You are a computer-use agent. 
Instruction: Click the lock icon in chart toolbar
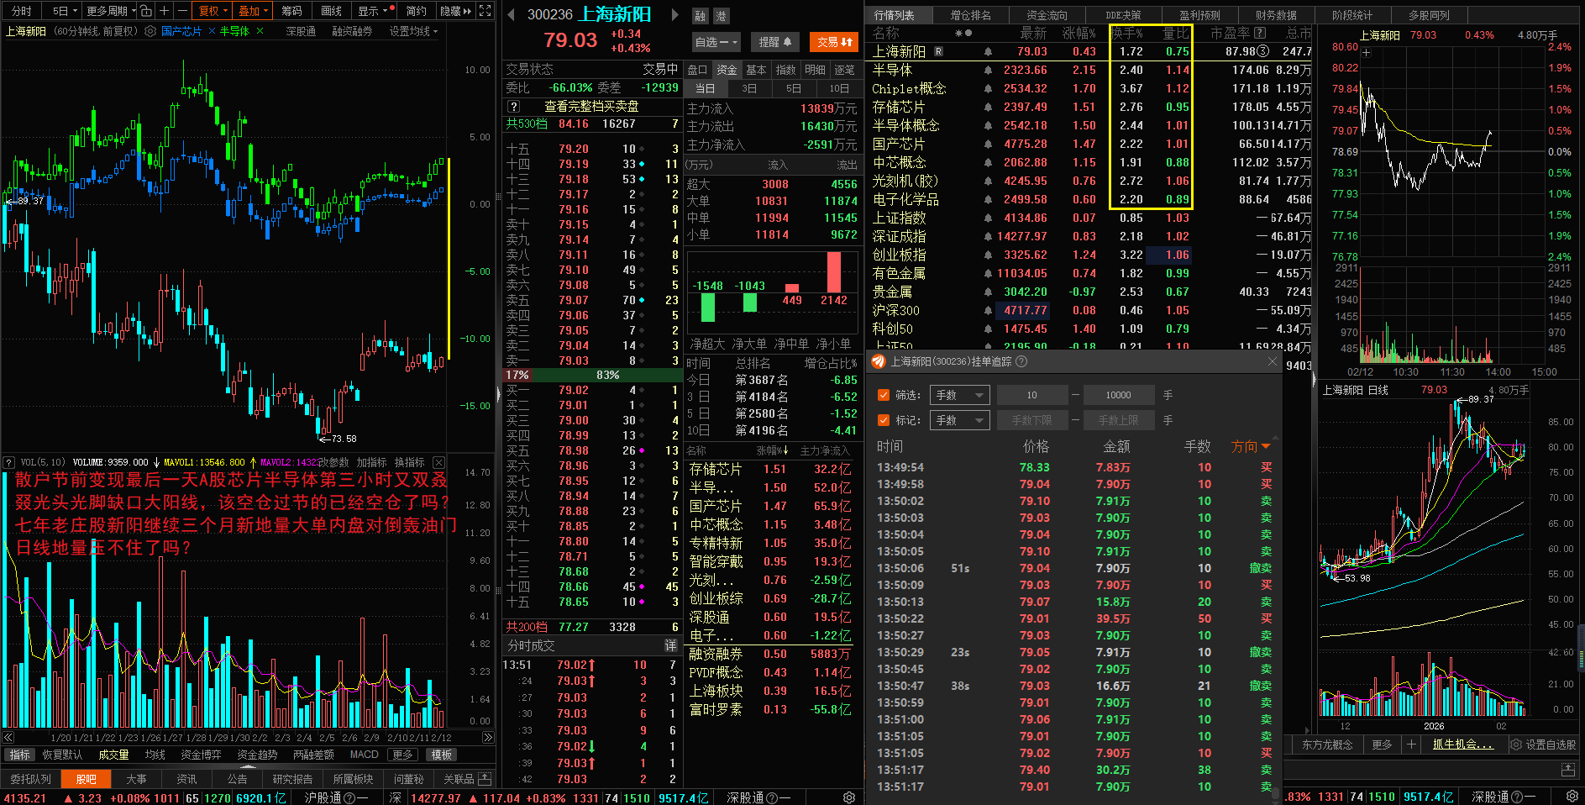(146, 11)
